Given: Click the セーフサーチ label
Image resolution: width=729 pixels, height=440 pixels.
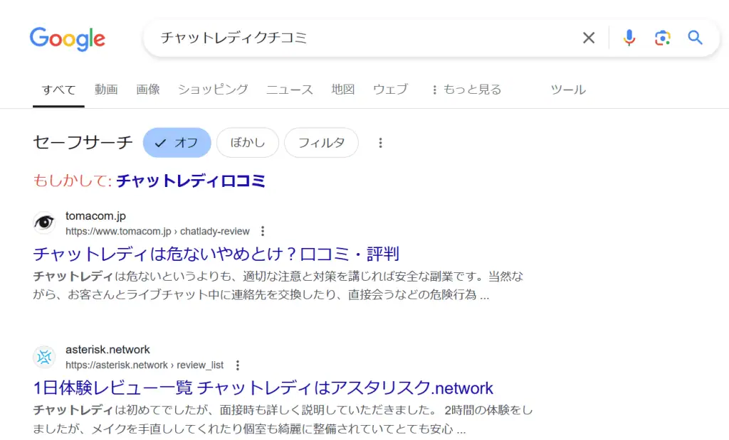Looking at the screenshot, I should 83,142.
